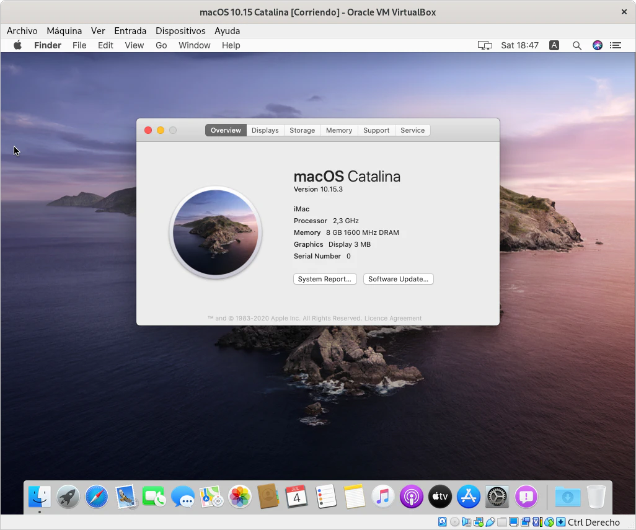Open Music app from the dock
Screen dimensions: 636x530
[x=383, y=497]
